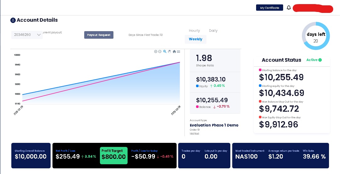340x174 pixels.
Task: Switch chart to Hourly view
Action: [x=194, y=31]
